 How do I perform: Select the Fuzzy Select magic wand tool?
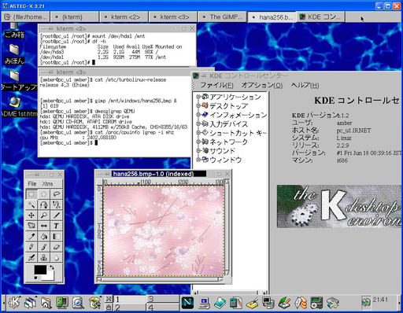pos(31,204)
